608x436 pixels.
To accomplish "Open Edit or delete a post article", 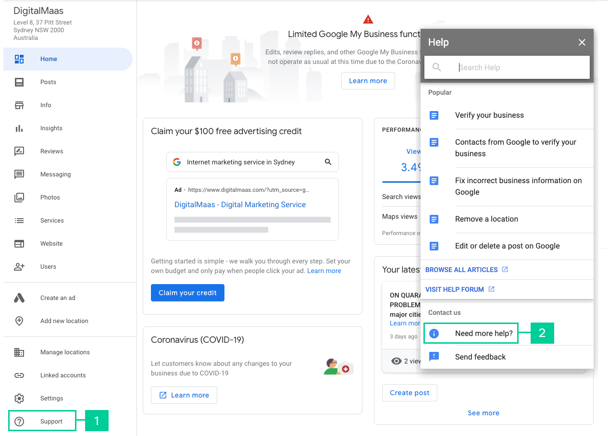I will point(507,246).
